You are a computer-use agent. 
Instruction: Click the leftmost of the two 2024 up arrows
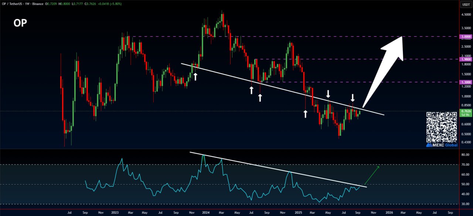point(251,90)
